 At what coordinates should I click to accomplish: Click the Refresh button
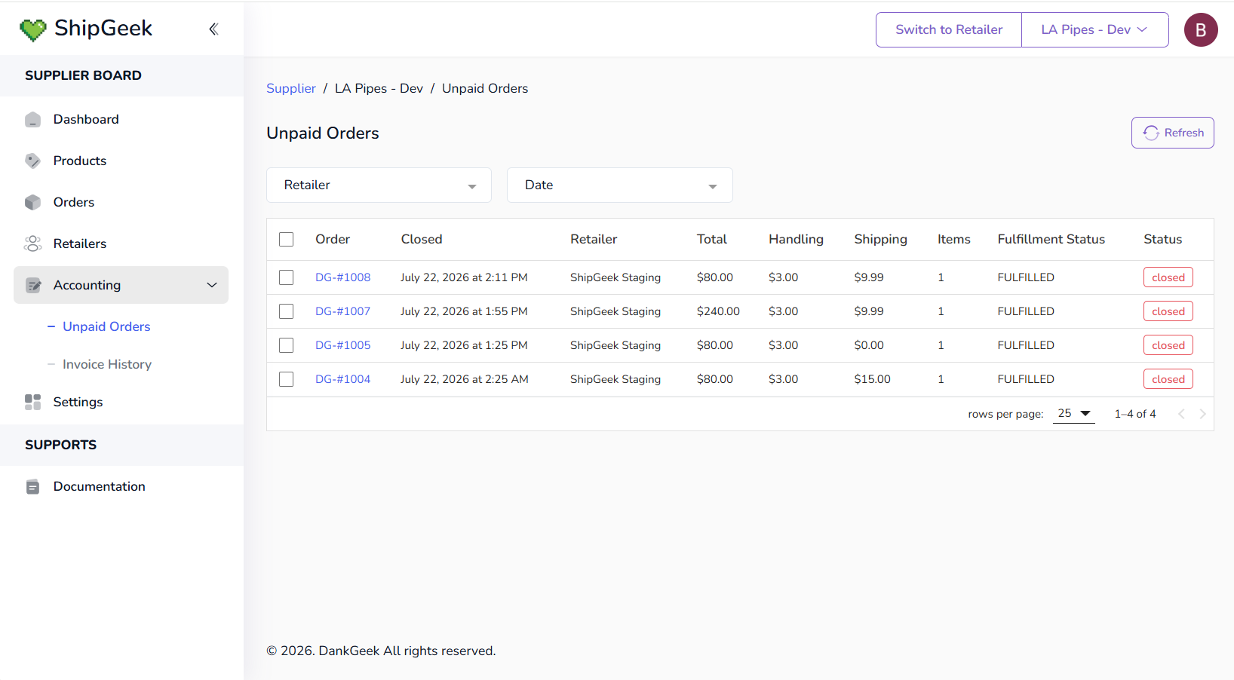coord(1172,133)
